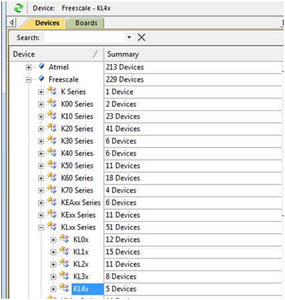Expand the K Series node
The image size is (285, 300).
click(x=41, y=92)
